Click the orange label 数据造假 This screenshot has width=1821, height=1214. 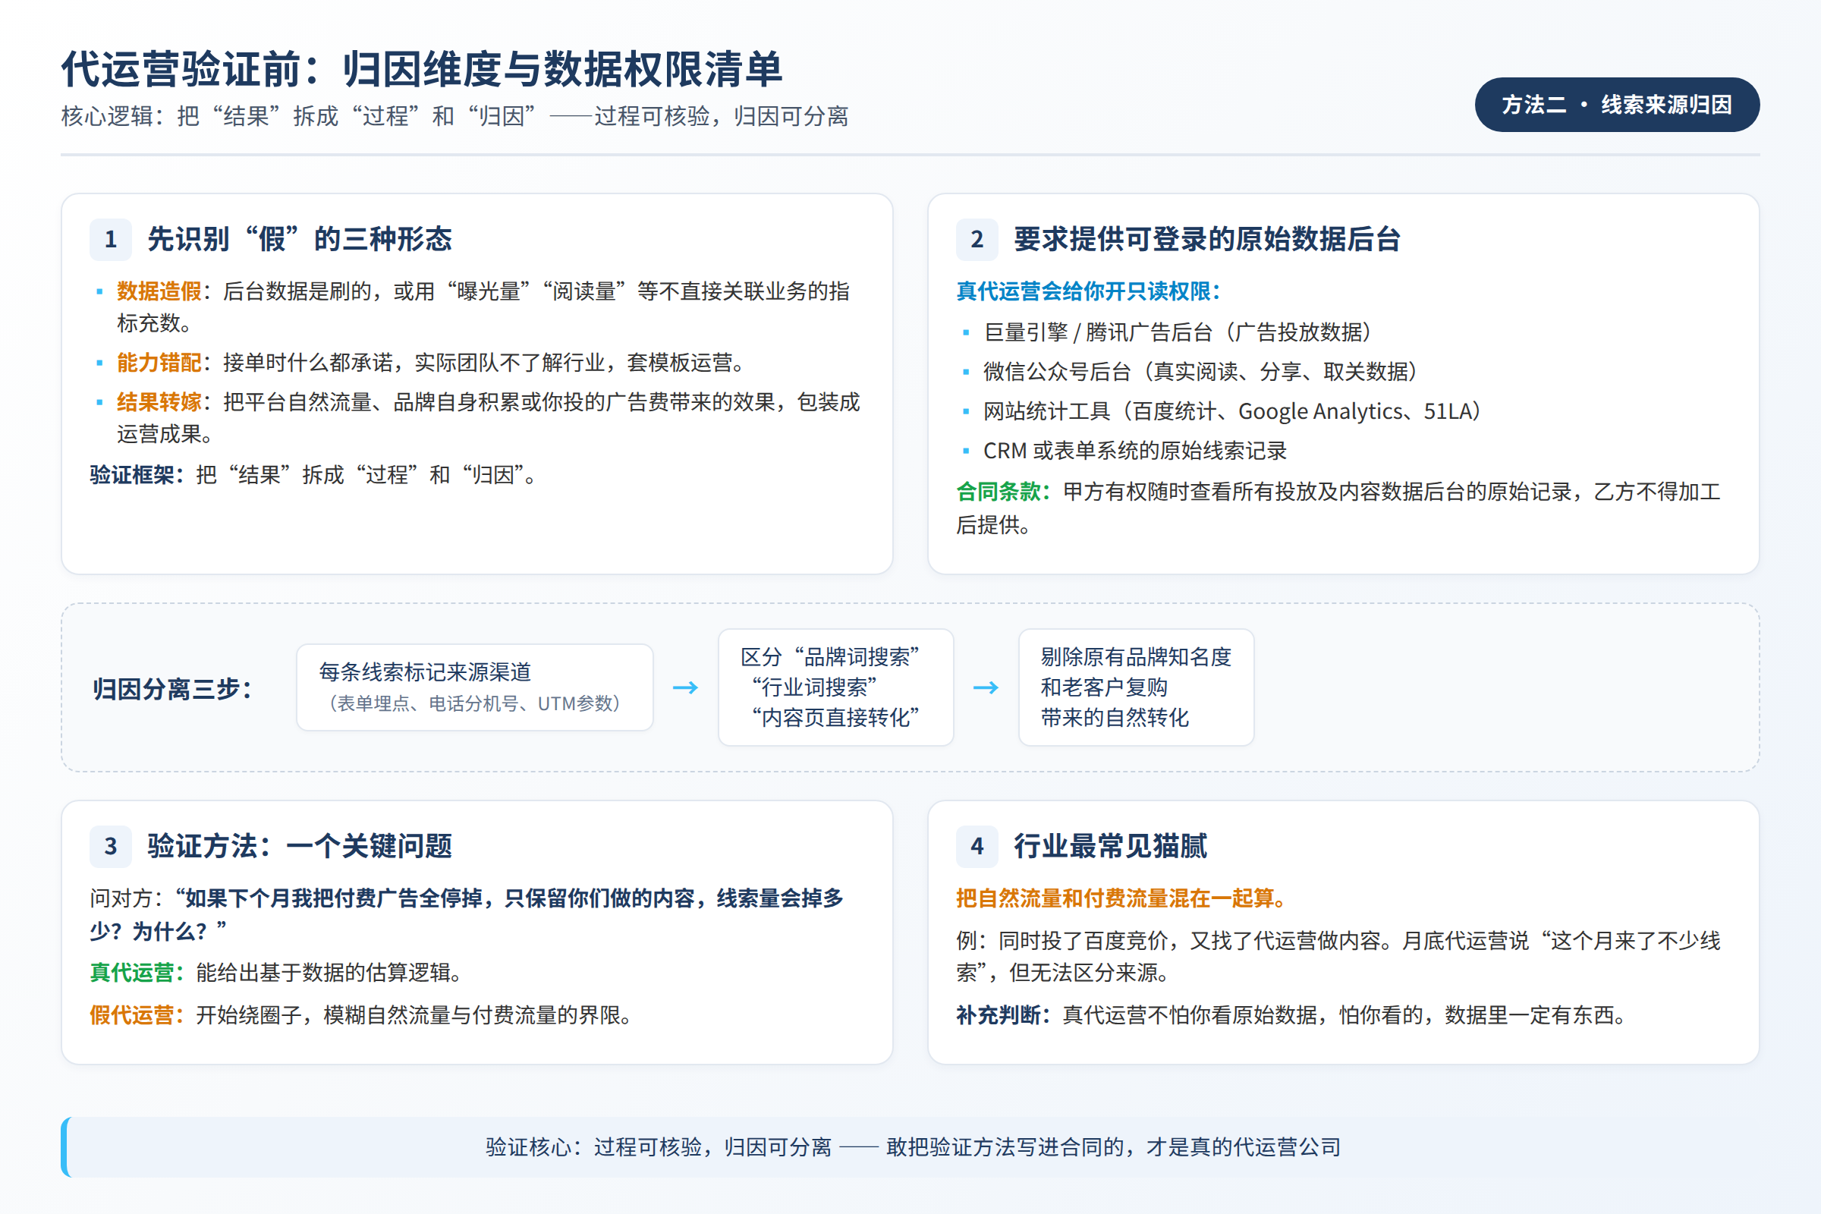coord(159,291)
